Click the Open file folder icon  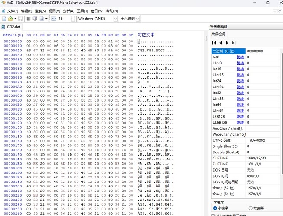(10, 19)
